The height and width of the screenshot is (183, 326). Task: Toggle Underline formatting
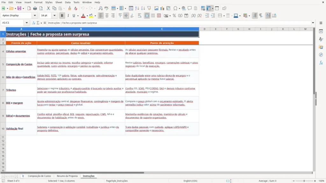point(74,16)
